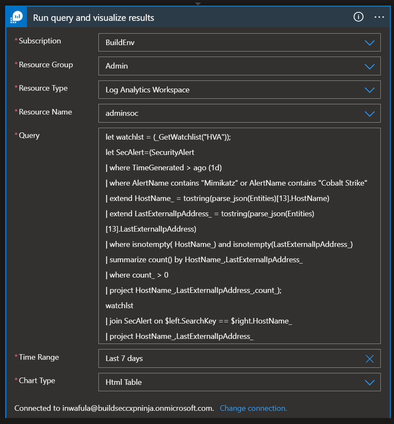Expand the Resource Group dropdown arrow
Viewport: 394px width, 424px height.
(369, 66)
